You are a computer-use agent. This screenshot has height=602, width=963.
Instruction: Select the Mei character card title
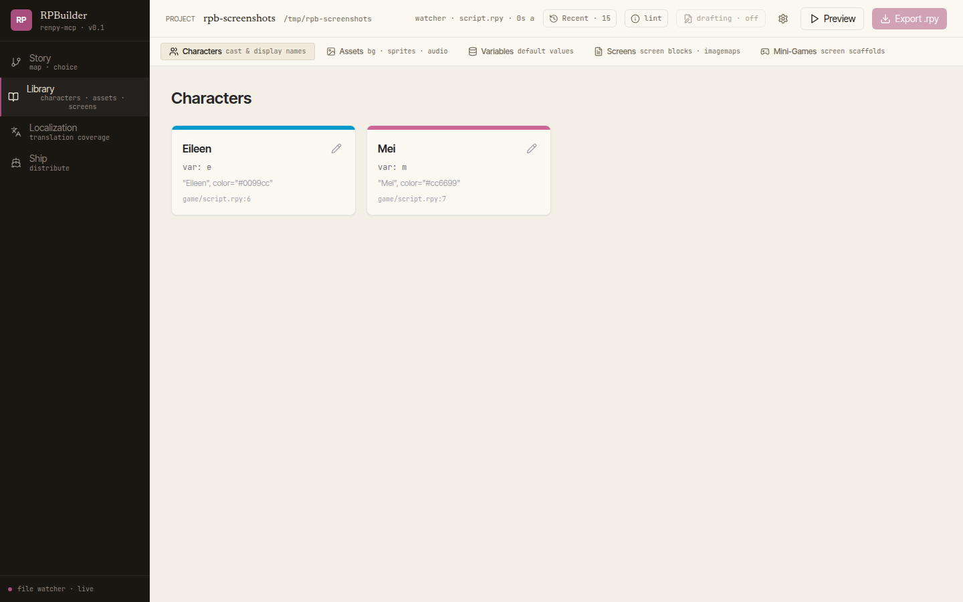coord(387,148)
